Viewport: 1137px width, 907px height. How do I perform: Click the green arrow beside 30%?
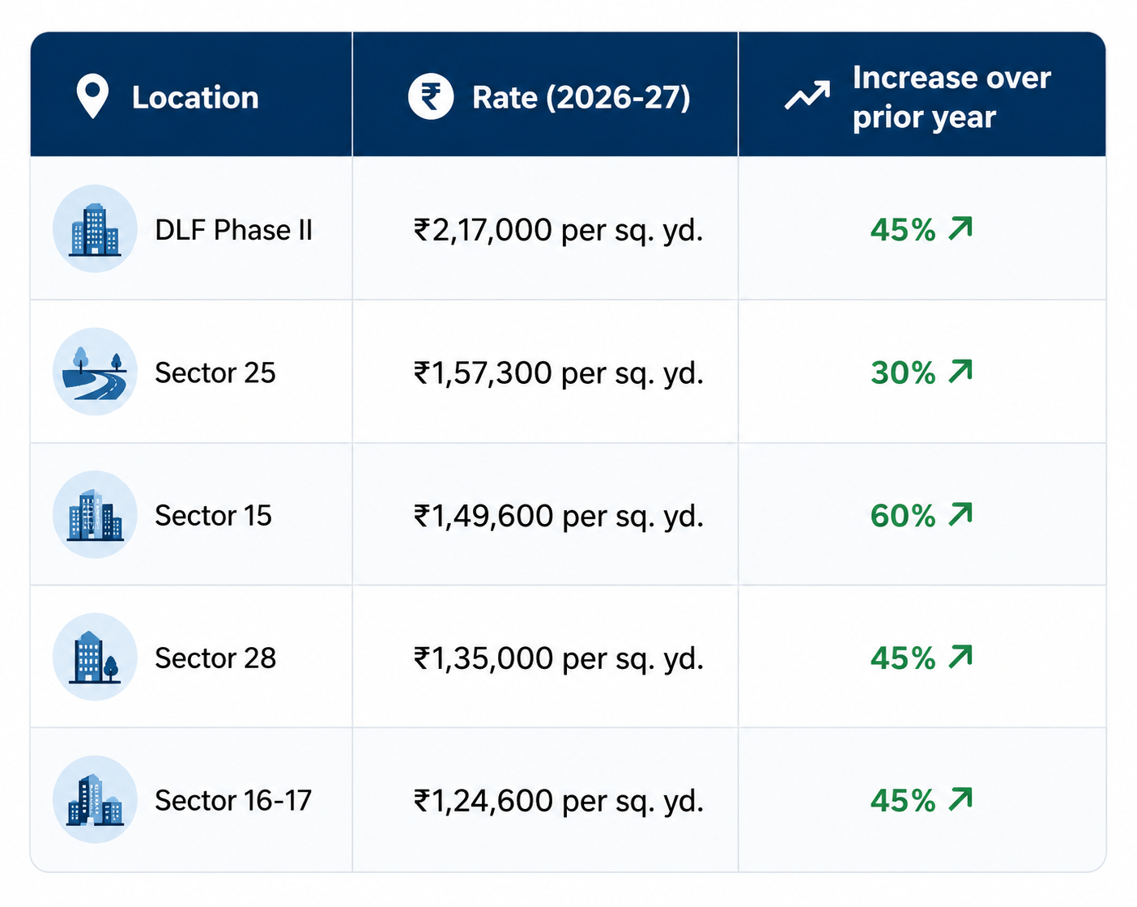960,372
